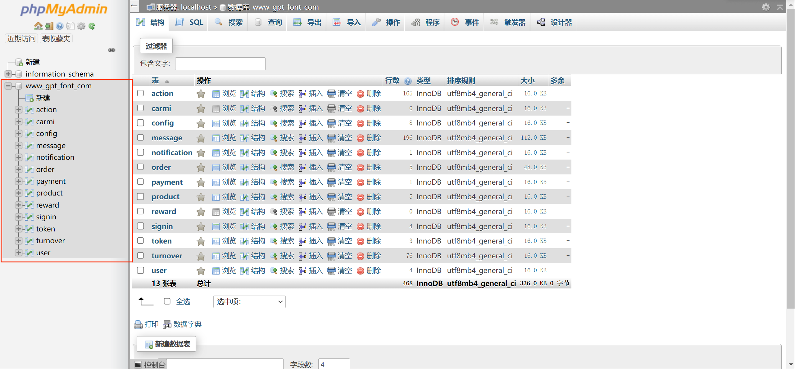Click the reload navigation panel icon
The height and width of the screenshot is (369, 795).
tap(92, 26)
